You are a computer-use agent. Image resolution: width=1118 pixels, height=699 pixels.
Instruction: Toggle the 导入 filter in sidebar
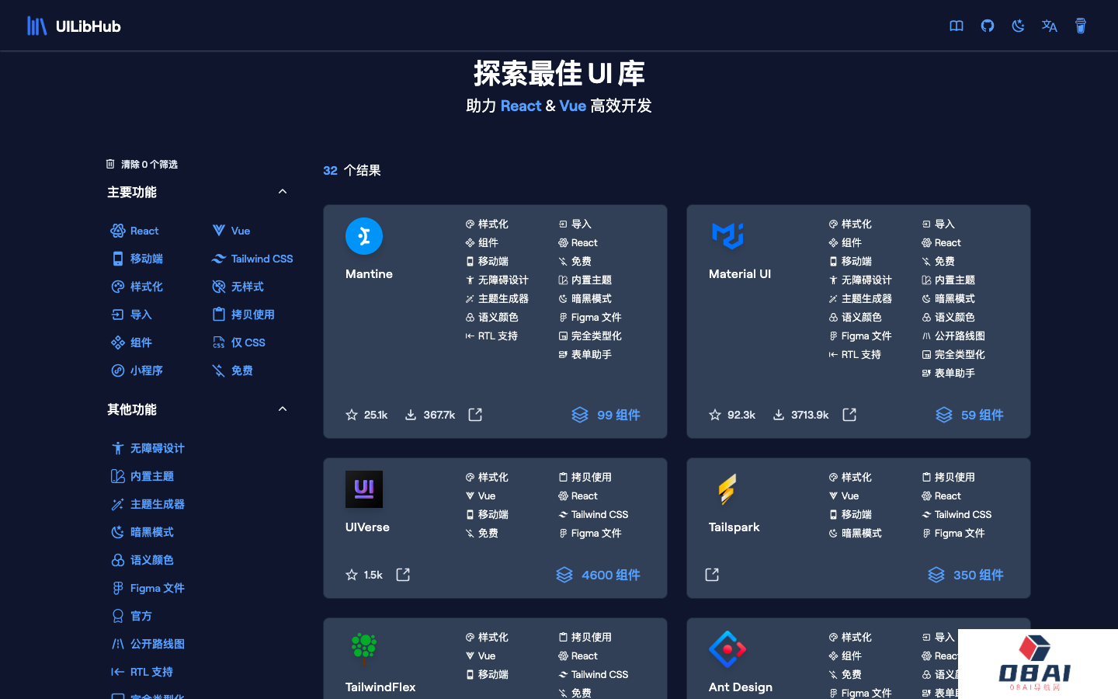(131, 315)
